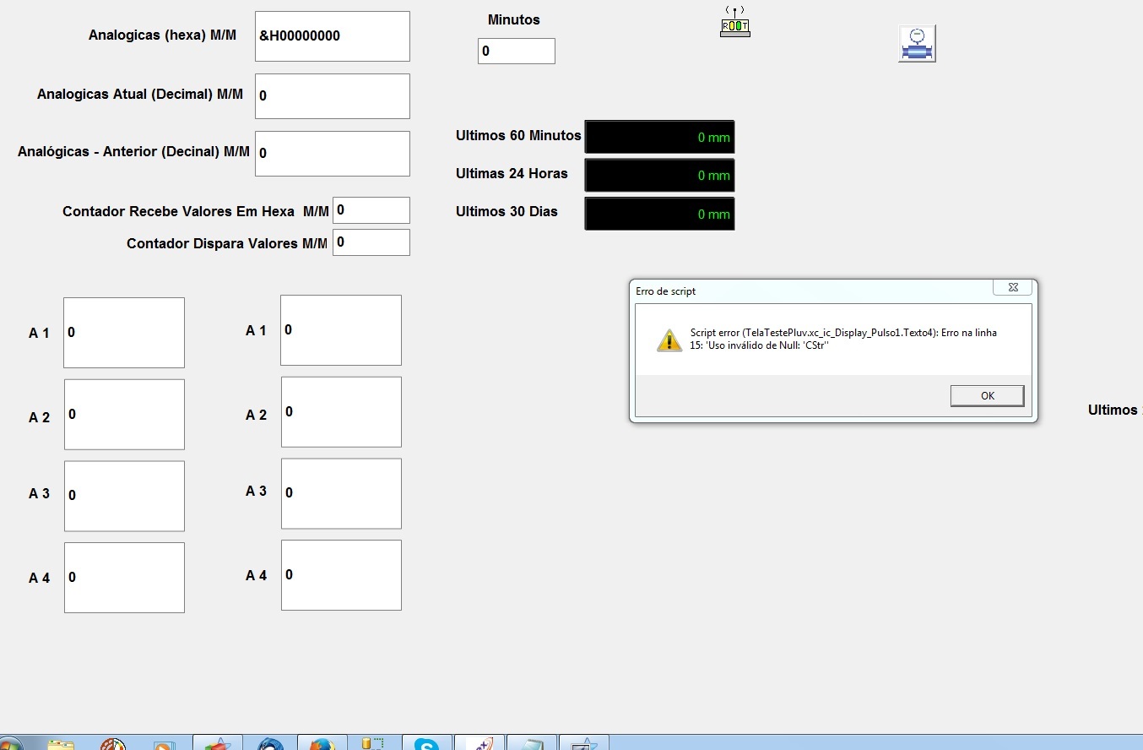Click the script error message text

point(843,340)
